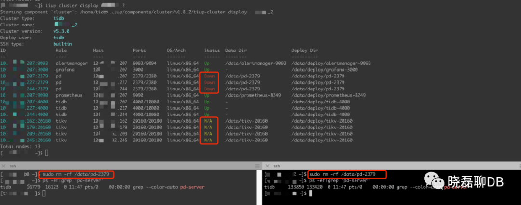
Task: Click process ID 16779 in left pane
Action: (33, 187)
